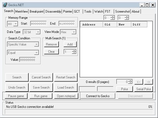Click Remove in Multi-Search
The width and height of the screenshot is (158, 118).
pyautogui.click(x=51, y=44)
